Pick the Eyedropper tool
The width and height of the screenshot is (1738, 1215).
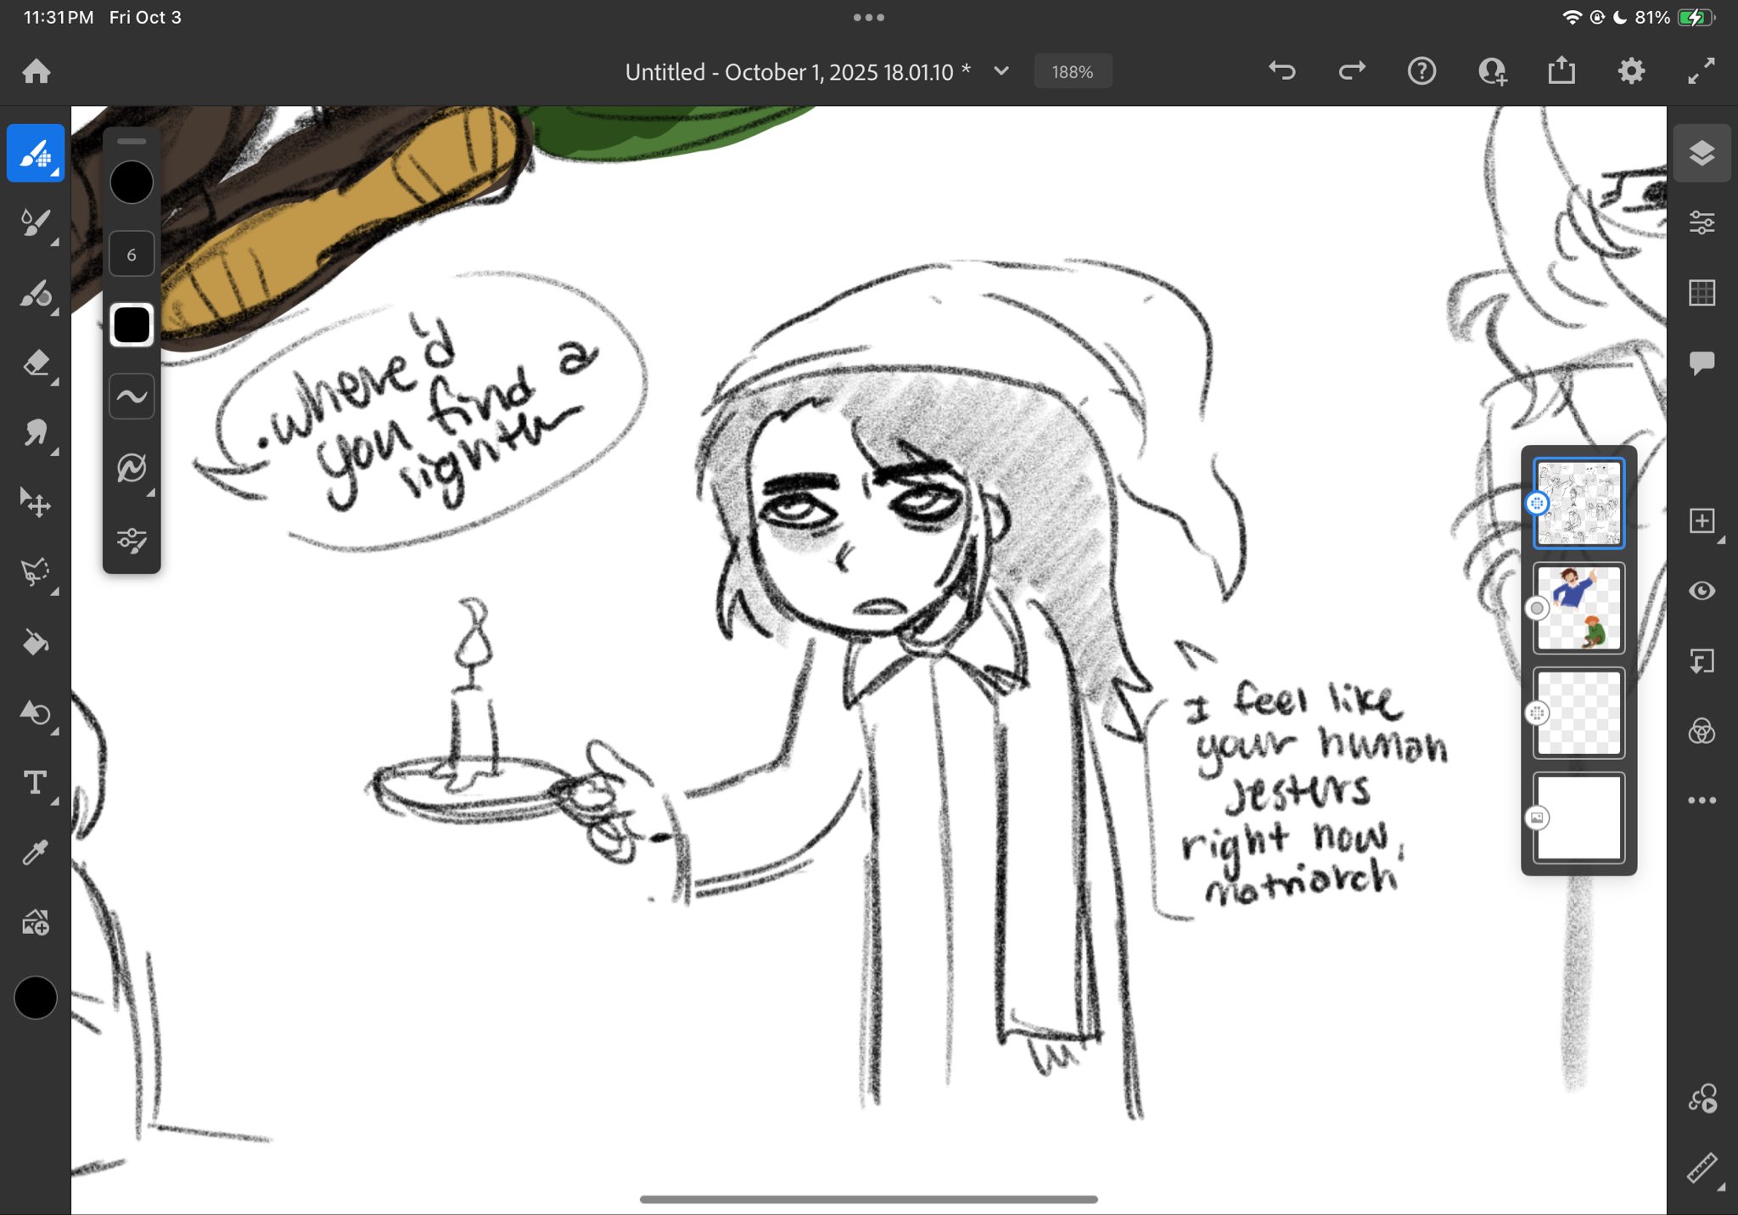(36, 852)
